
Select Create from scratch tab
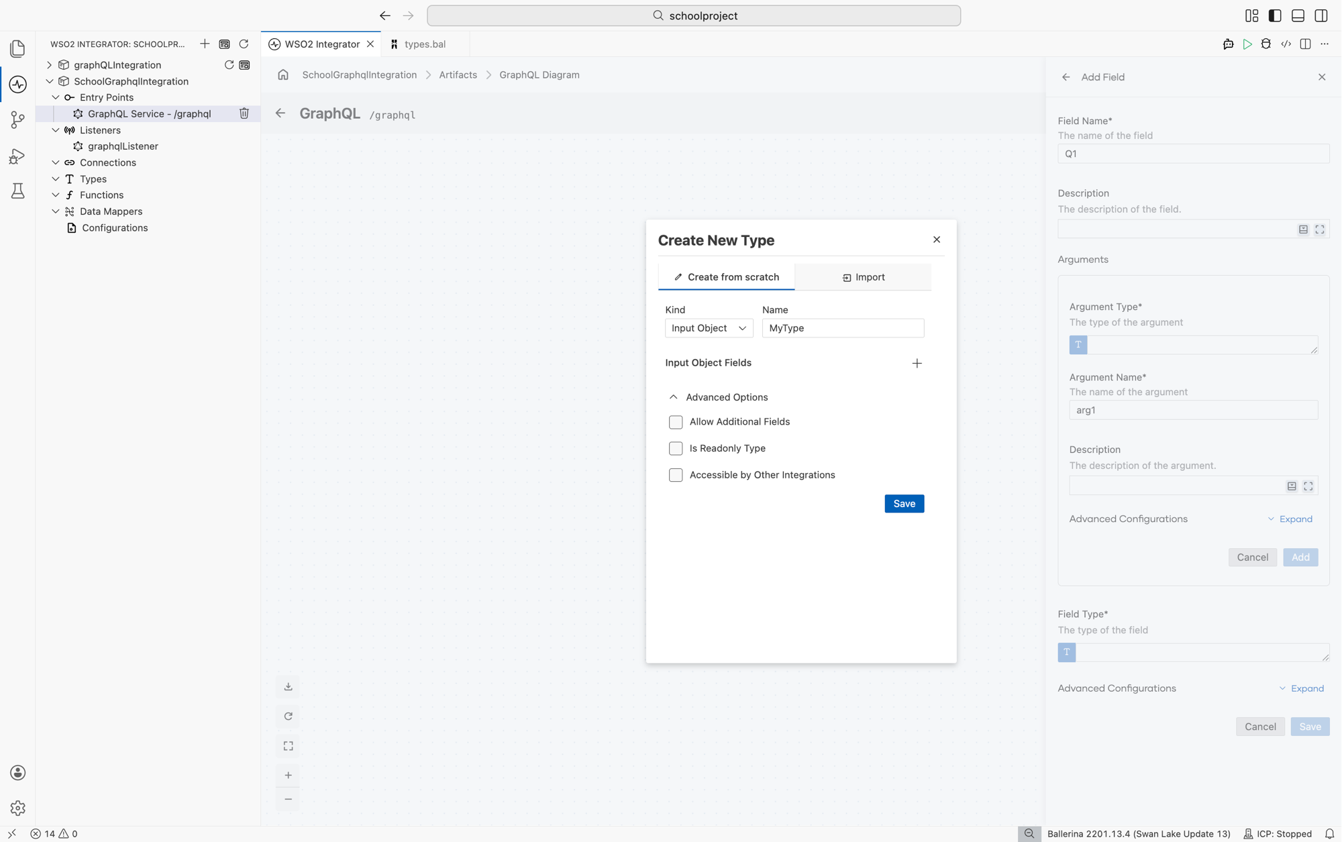(727, 277)
